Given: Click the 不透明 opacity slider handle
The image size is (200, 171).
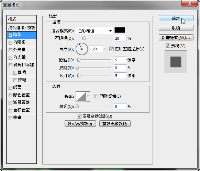Looking at the screenshot, I should pos(84,38).
